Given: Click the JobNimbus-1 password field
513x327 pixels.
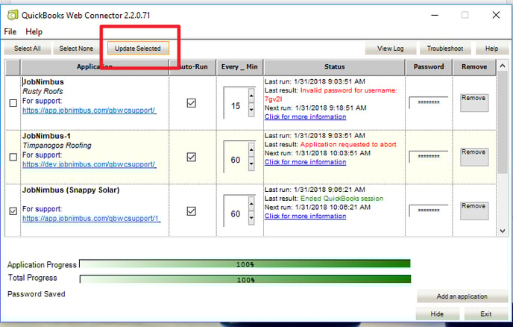Looking at the screenshot, I should (429, 157).
